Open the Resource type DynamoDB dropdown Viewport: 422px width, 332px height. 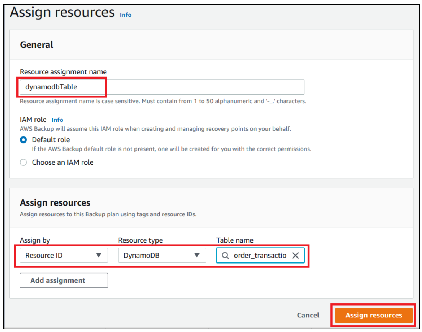162,255
